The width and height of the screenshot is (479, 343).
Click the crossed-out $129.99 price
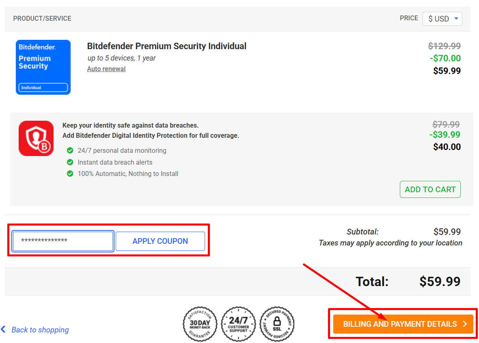(x=444, y=46)
